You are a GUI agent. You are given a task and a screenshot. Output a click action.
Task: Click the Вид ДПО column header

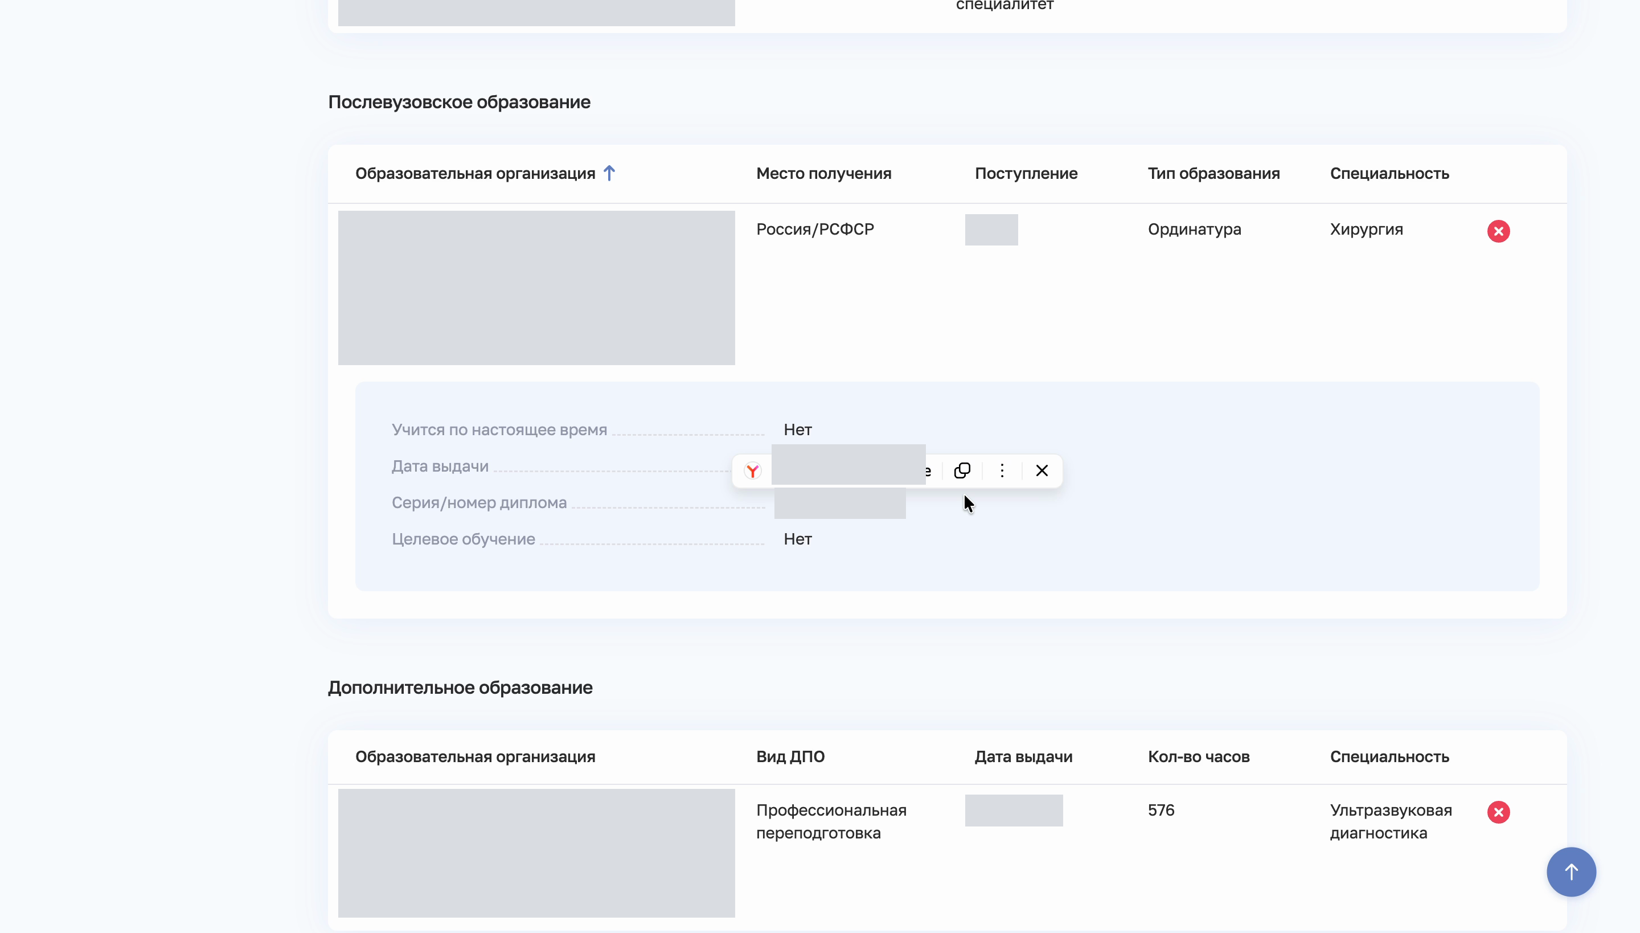(x=790, y=757)
